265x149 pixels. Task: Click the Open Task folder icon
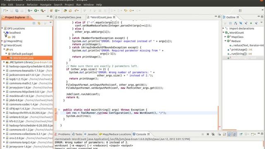point(70,11)
